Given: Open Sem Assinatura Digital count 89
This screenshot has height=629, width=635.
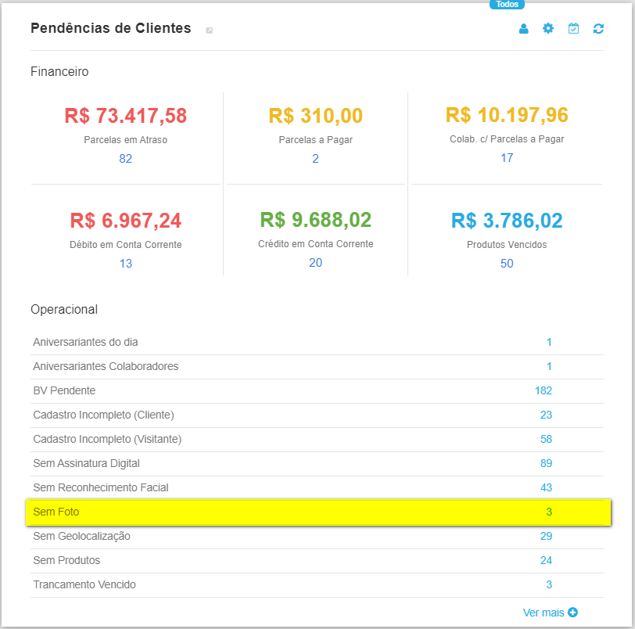Looking at the screenshot, I should pos(546,463).
